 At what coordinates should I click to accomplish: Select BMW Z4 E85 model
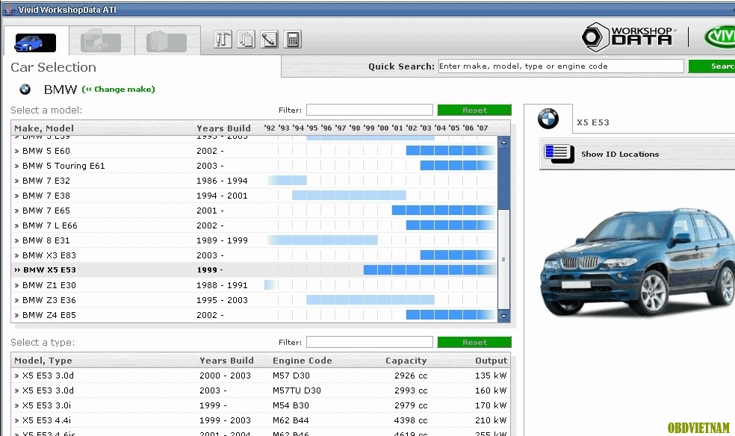[x=254, y=315]
